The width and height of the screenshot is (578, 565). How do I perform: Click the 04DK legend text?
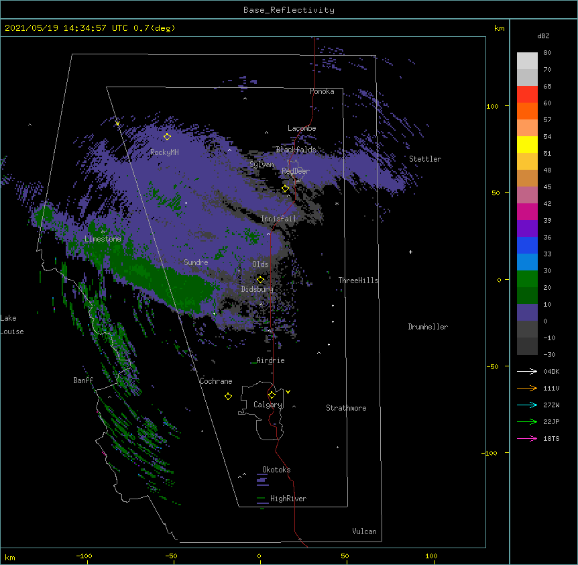(x=551, y=371)
